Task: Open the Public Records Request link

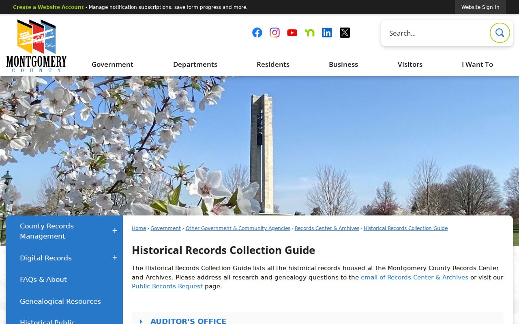Action: 167,286
